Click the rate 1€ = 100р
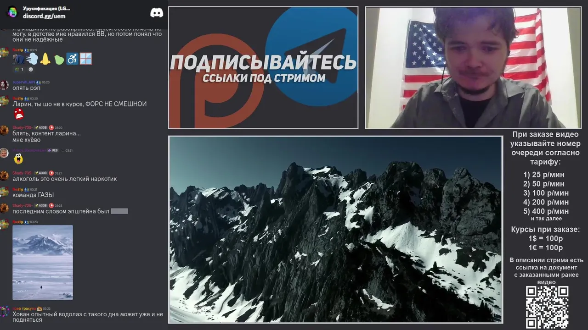Image resolution: width=588 pixels, height=330 pixels. click(x=546, y=247)
